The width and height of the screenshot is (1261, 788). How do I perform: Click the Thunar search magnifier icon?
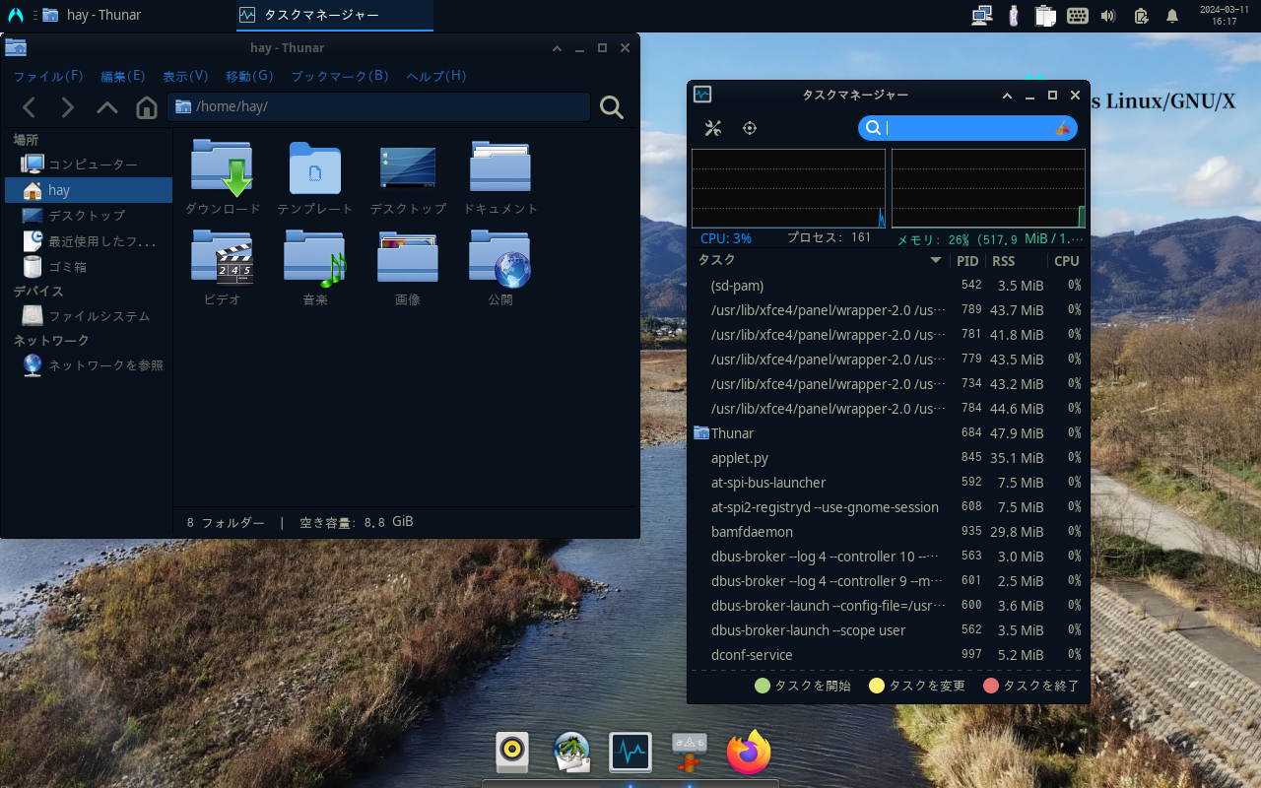coord(612,107)
